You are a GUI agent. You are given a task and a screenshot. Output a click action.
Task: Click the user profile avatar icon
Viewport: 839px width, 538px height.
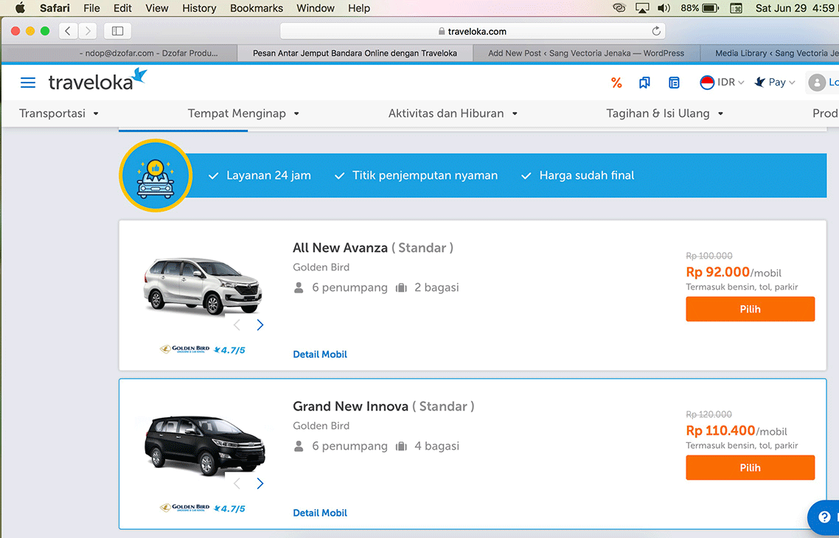click(817, 83)
